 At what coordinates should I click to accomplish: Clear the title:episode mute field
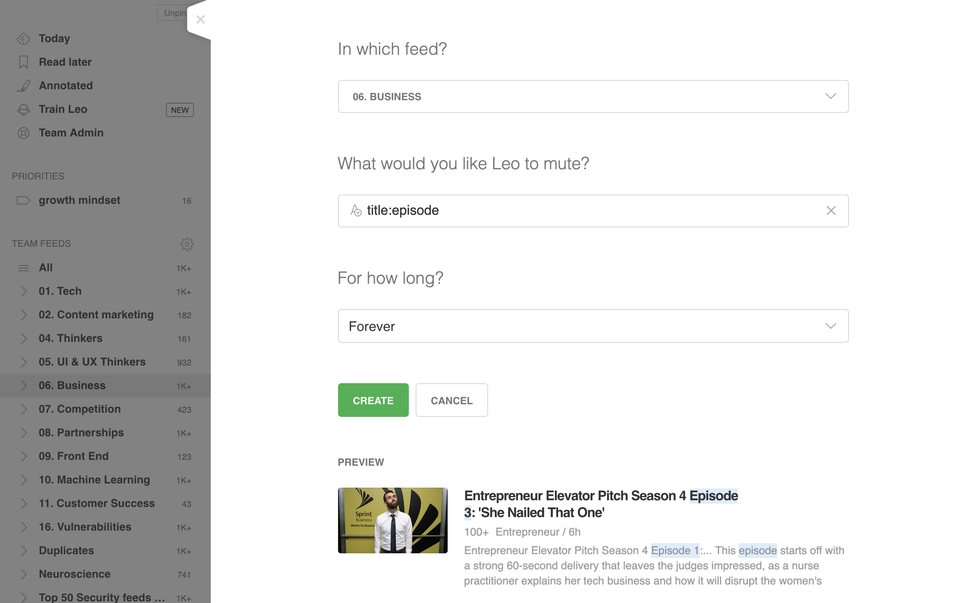[x=831, y=211]
